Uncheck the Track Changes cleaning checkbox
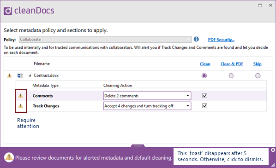Screen dimensions: 276x168 [204, 106]
